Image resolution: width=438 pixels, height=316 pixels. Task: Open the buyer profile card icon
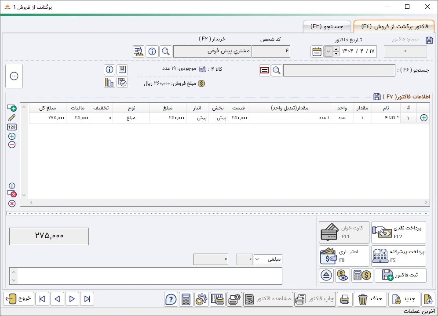tap(139, 52)
